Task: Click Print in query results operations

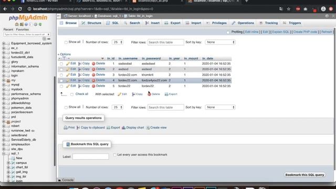Action: pyautogui.click(x=69, y=128)
